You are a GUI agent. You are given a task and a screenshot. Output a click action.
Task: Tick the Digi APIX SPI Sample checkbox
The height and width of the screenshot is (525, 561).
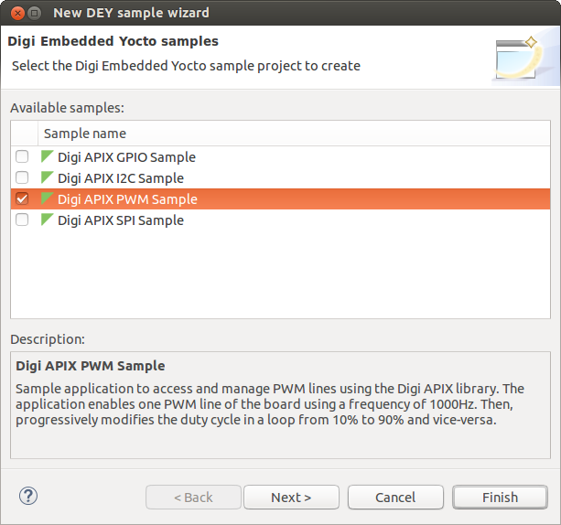point(22,220)
